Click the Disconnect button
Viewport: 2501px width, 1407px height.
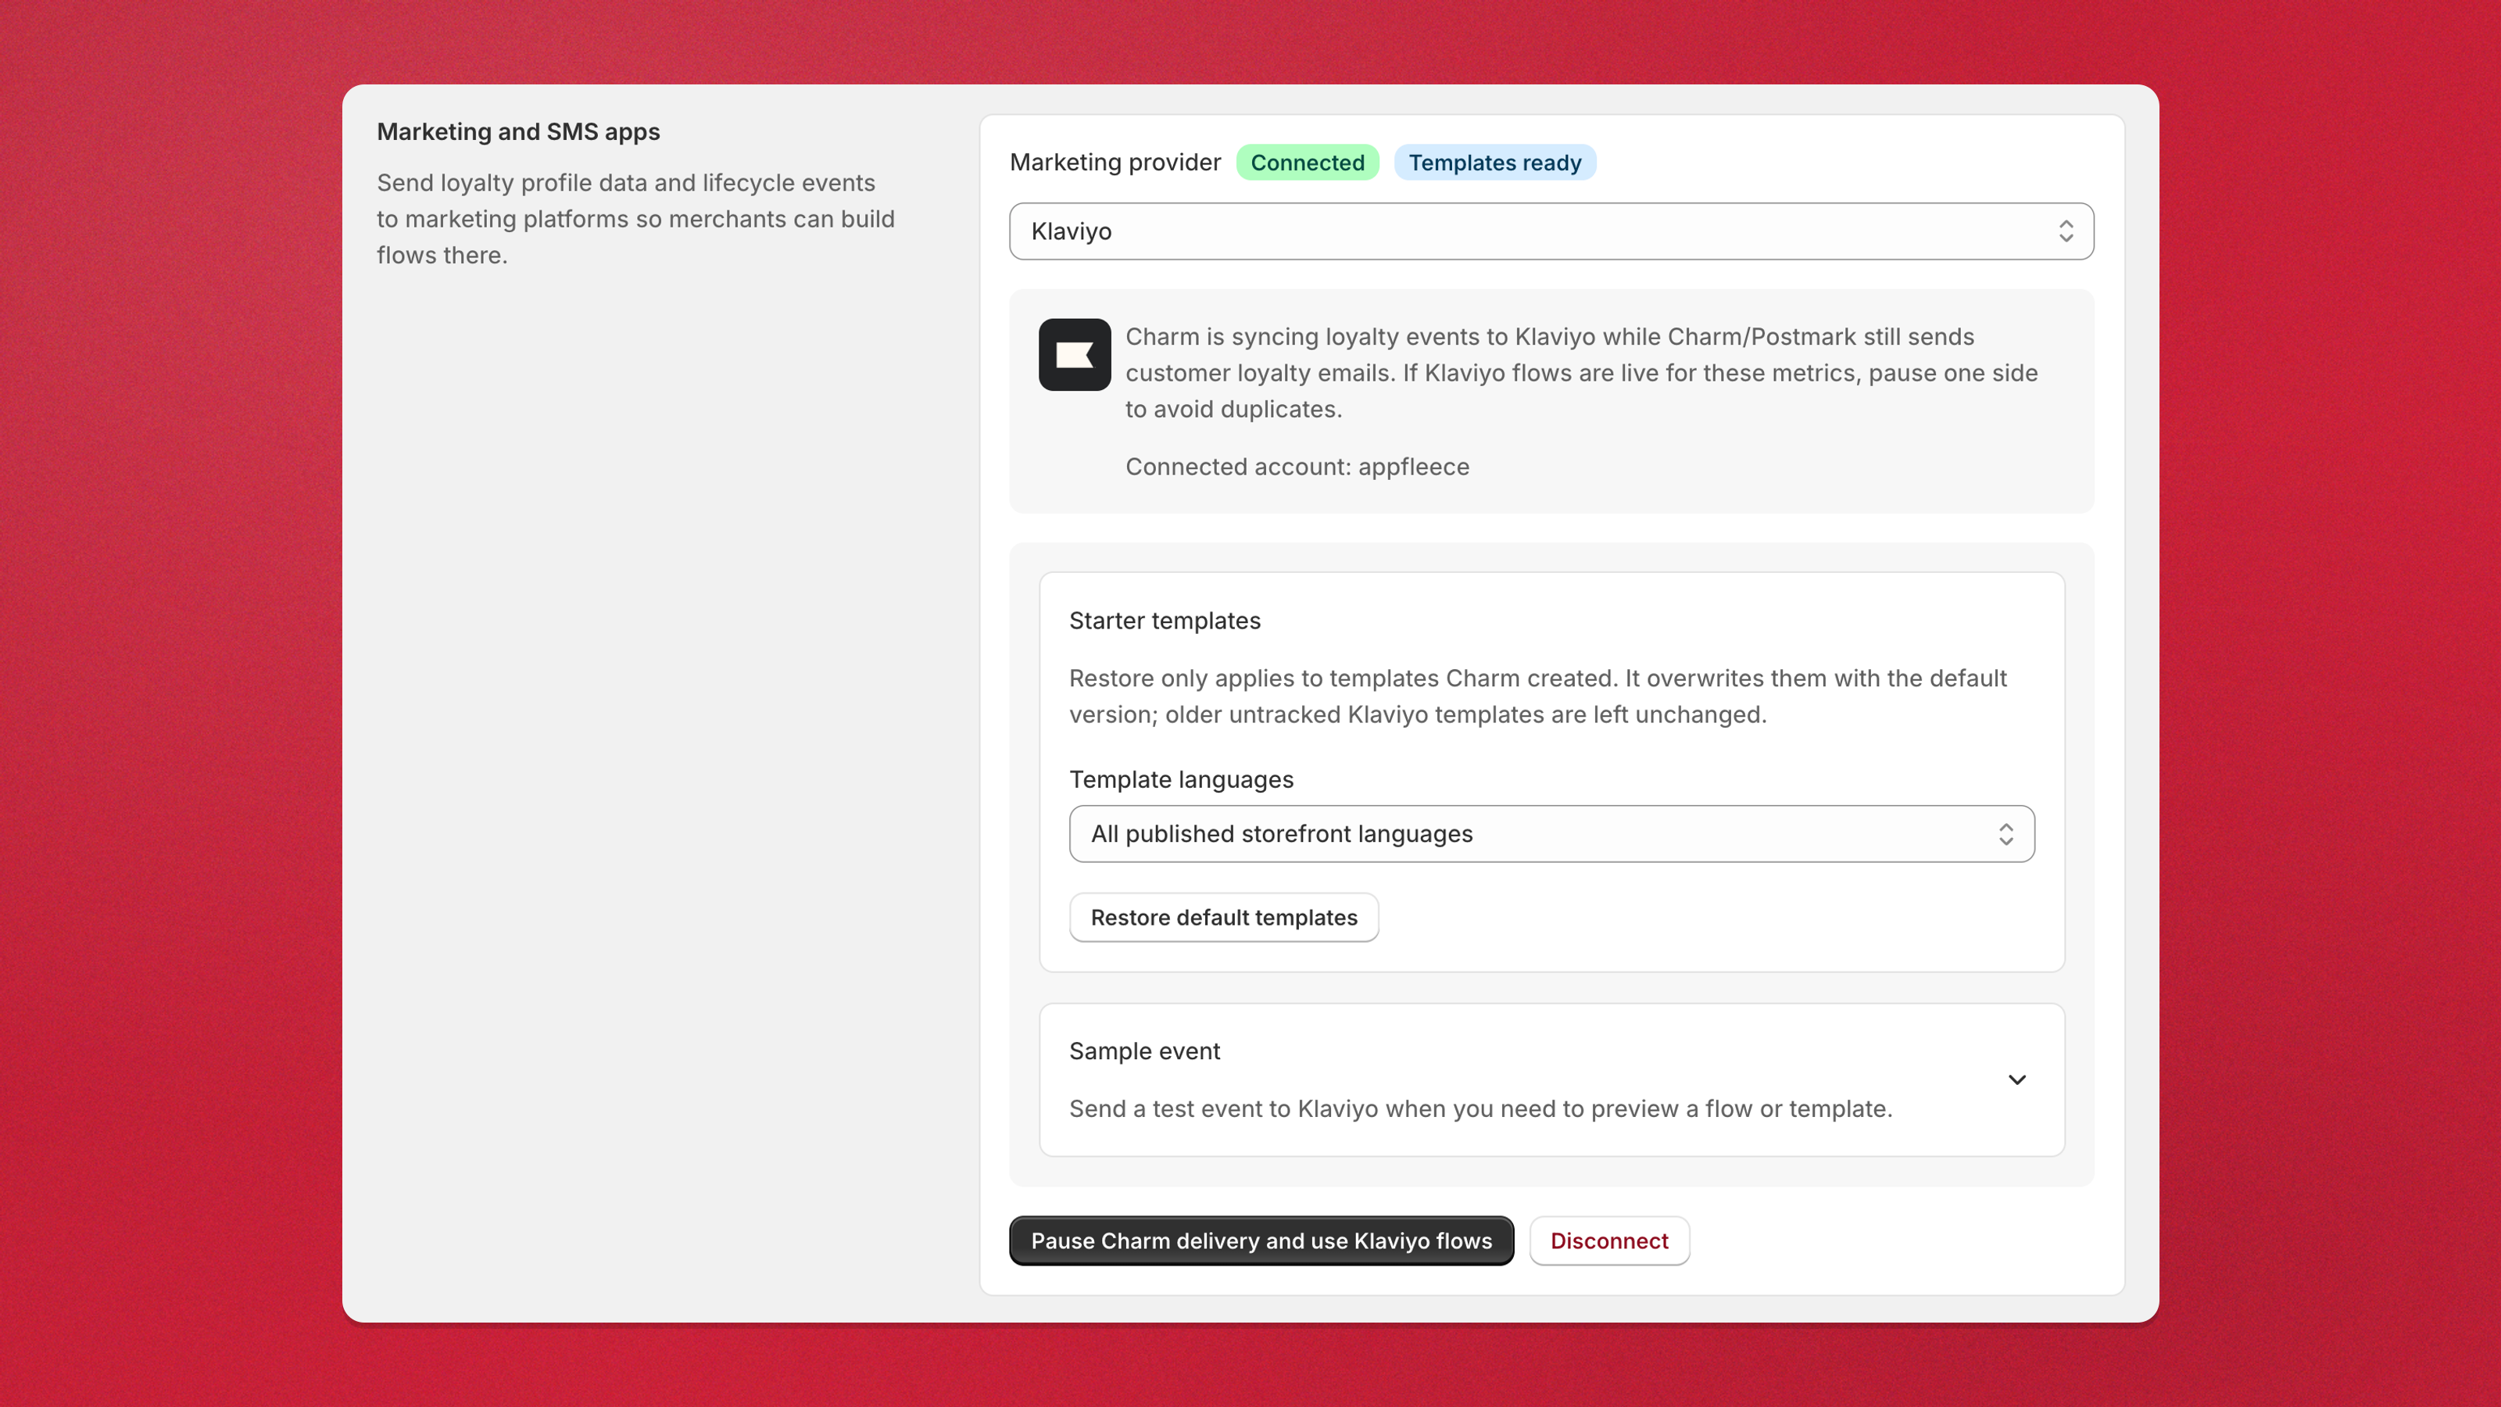(1608, 1241)
